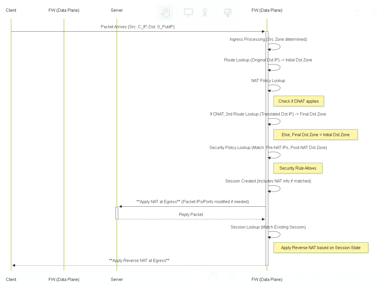The height and width of the screenshot is (289, 377).
Task: Click 'Session Lookup (Match Existing Session)' text
Action: coord(268,227)
